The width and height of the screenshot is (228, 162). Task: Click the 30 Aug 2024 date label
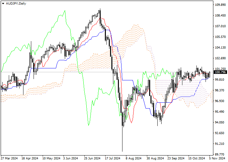pyautogui.click(x=155, y=158)
